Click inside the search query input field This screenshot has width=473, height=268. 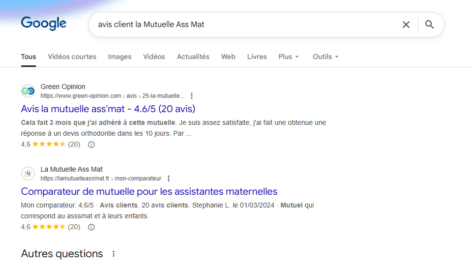point(241,25)
